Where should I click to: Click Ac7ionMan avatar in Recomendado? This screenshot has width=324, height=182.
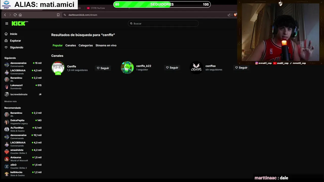pos(7,129)
